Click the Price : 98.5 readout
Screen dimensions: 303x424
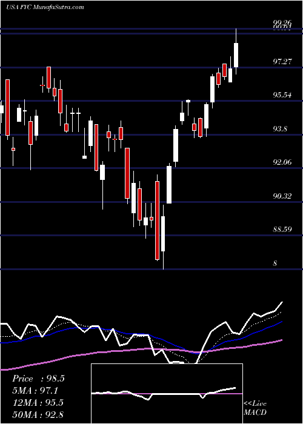(38, 379)
